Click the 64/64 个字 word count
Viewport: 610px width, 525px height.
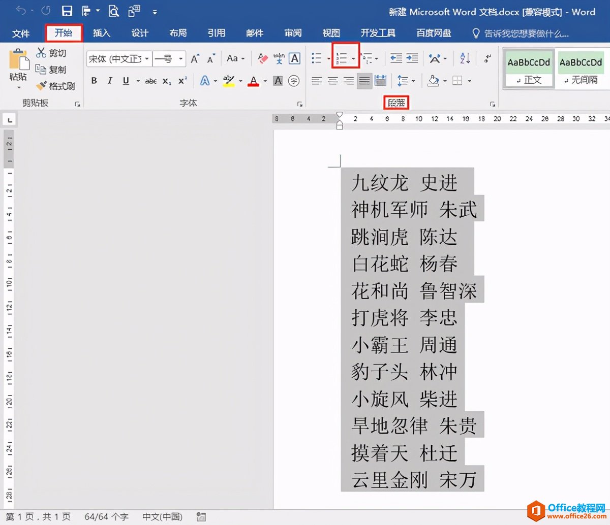(x=106, y=517)
